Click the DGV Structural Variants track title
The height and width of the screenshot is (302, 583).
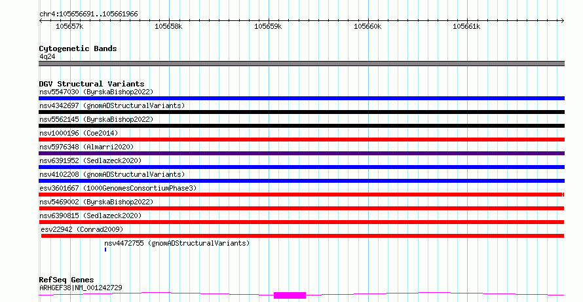click(92, 84)
